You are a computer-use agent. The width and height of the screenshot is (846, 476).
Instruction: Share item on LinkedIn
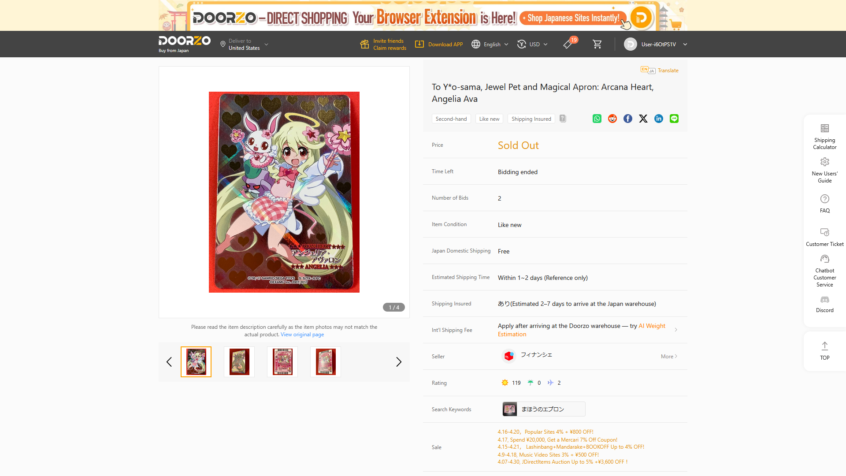click(x=659, y=119)
